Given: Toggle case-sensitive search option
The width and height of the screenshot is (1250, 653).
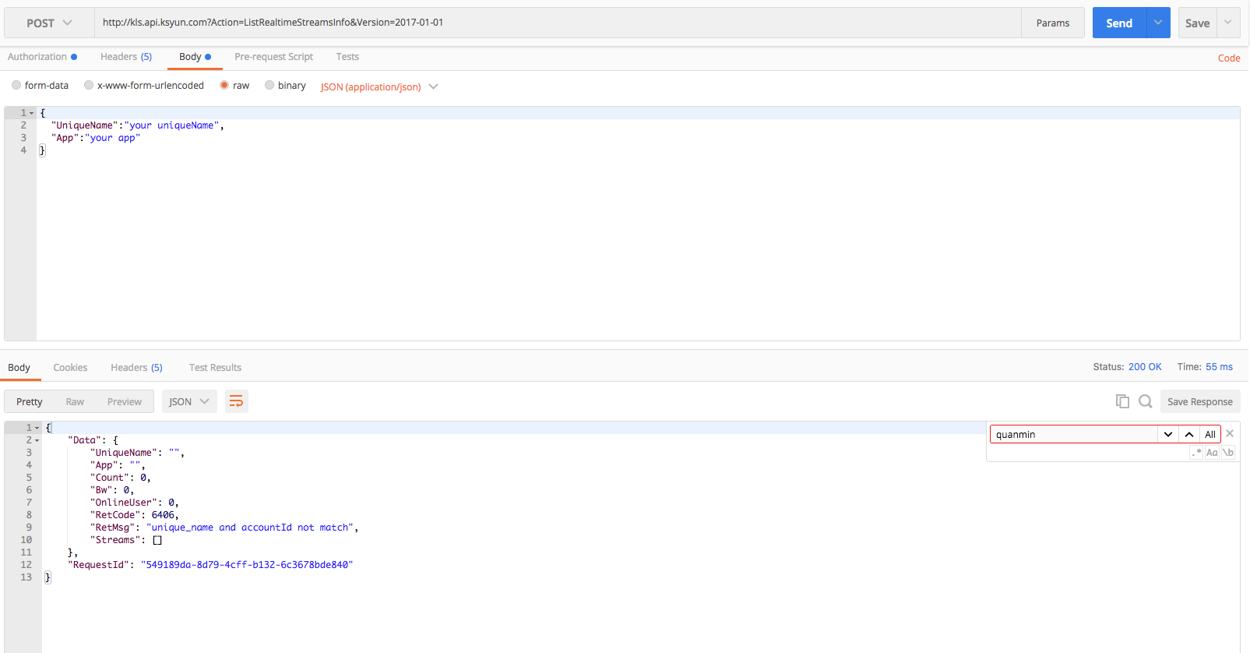Looking at the screenshot, I should [1212, 453].
